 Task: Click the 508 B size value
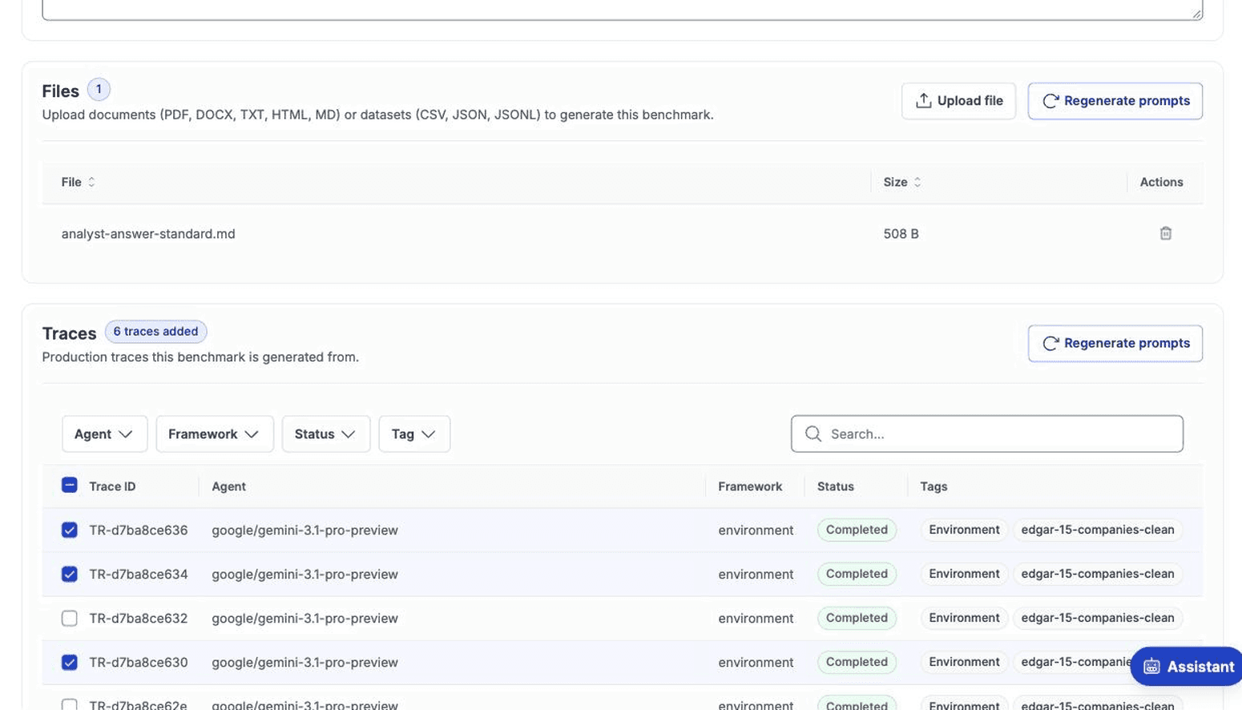(x=901, y=234)
